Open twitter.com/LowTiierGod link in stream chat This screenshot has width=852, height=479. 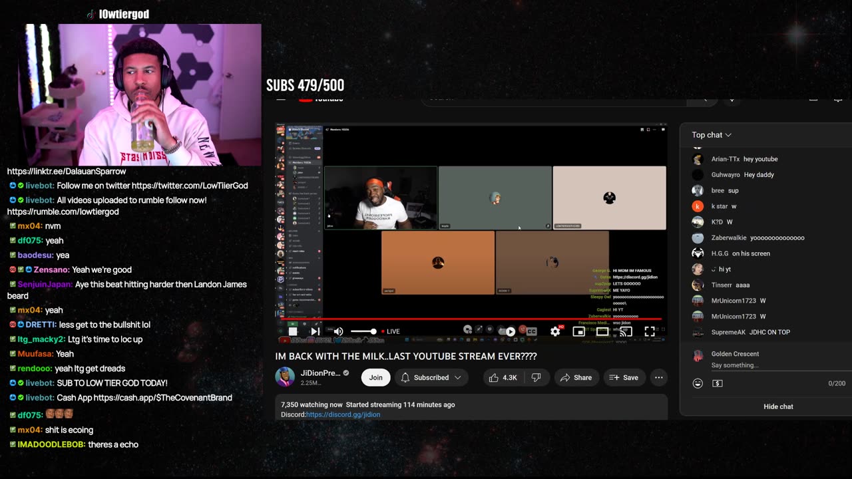[x=190, y=186]
